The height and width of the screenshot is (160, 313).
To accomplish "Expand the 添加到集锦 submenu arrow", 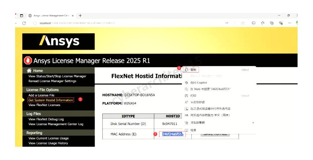I will tap(253, 123).
